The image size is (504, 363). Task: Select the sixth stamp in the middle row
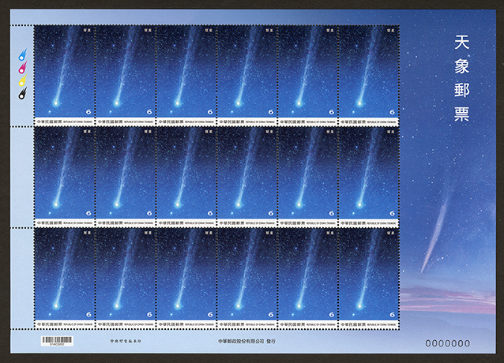coord(368,177)
